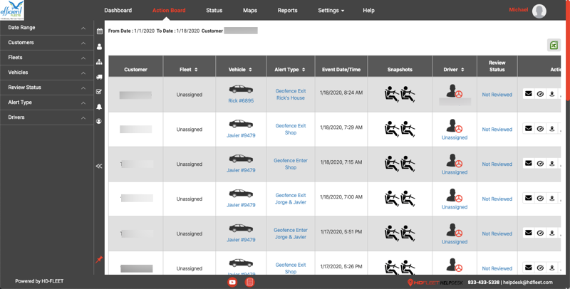Select the fleets hierarchy sidebar icon
This screenshot has height=289, width=570.
point(99,62)
